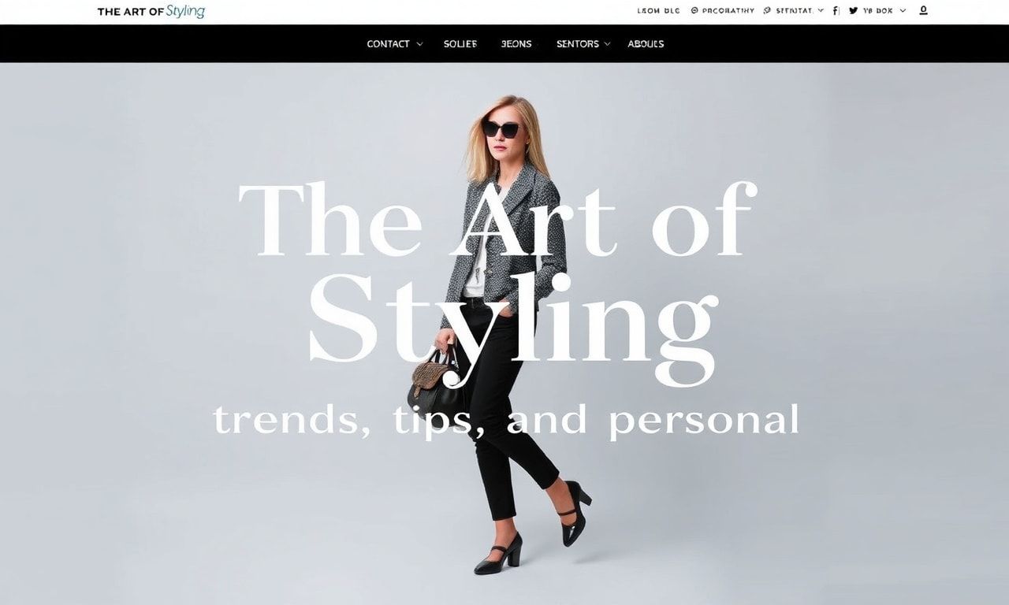The image size is (1009, 605).
Task: Click the circular icon beside PRCORATIHY
Action: coord(694,11)
